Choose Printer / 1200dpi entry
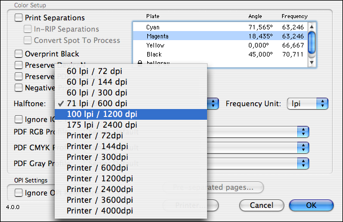This screenshot has height=222, width=343. pos(131,179)
